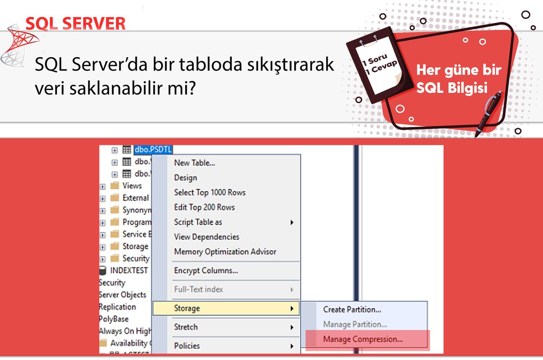Click the Storage folder icon in the tree
The image size is (543, 360).
(x=114, y=246)
